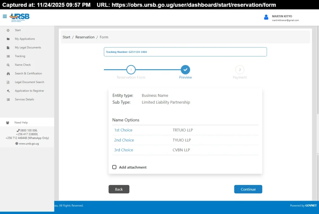Enable the Add attachment checkbox
Viewport: 319px width, 214px height.
click(114, 167)
